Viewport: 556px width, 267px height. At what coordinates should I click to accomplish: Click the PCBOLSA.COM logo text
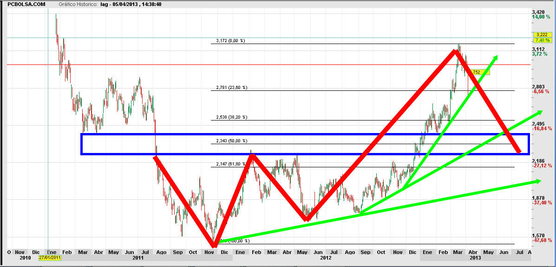pos(27,4)
